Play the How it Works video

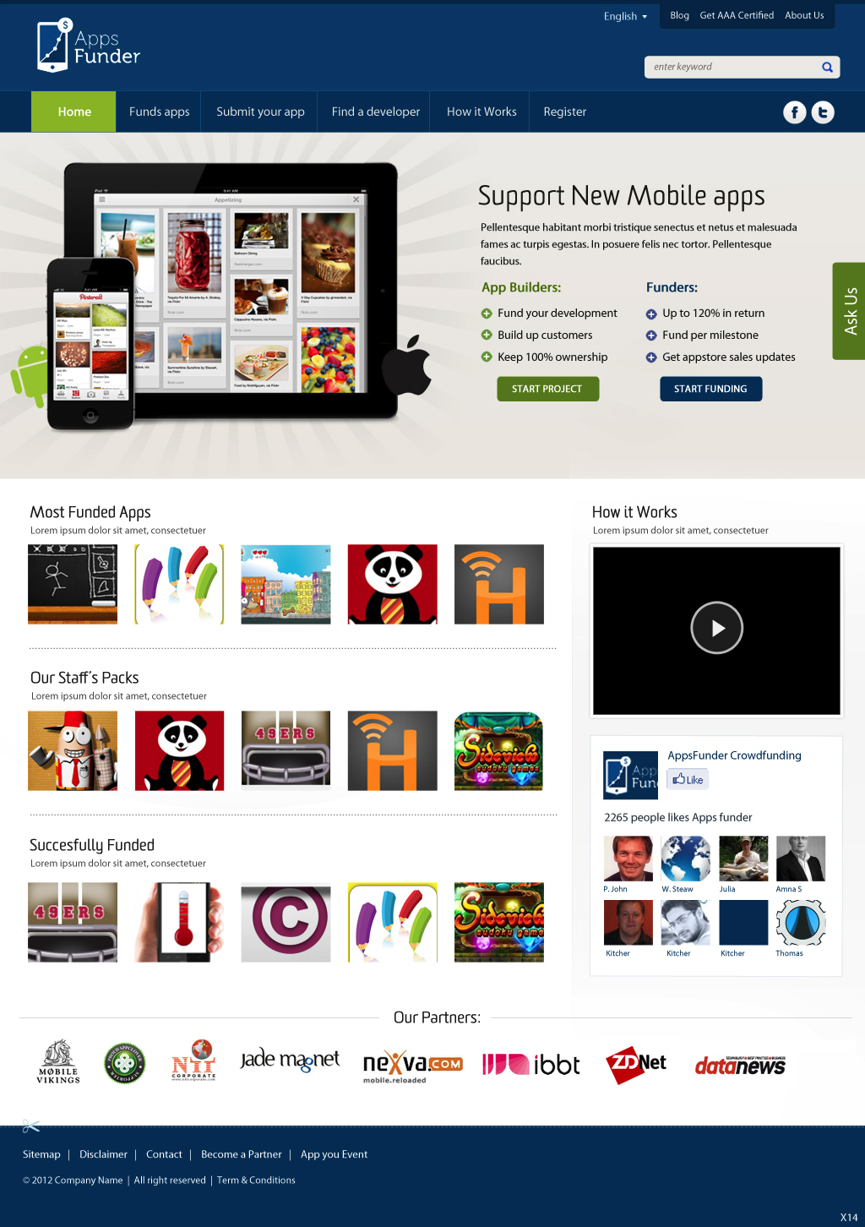click(716, 628)
